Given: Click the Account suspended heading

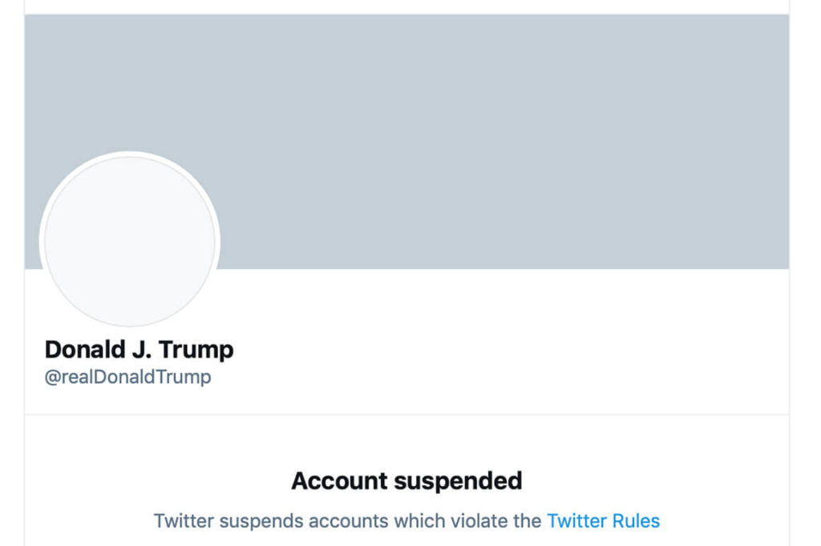Looking at the screenshot, I should pyautogui.click(x=406, y=481).
